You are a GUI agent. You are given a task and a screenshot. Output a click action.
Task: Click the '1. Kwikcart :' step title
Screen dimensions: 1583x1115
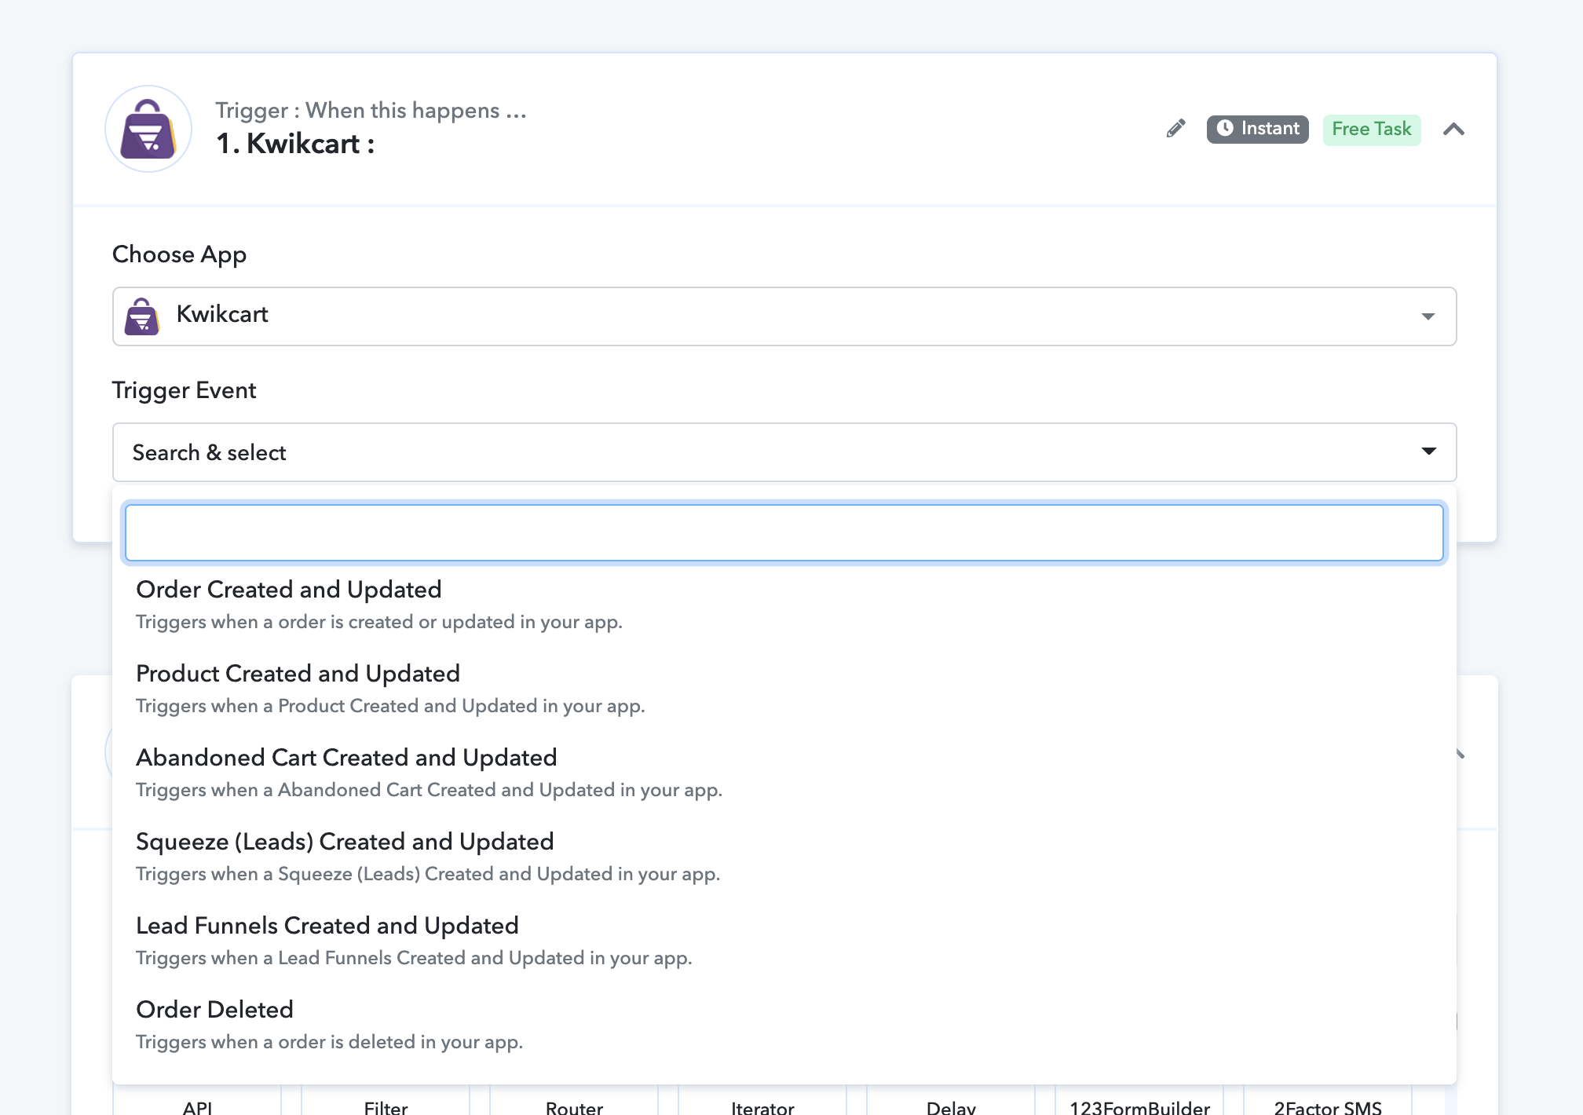click(295, 144)
